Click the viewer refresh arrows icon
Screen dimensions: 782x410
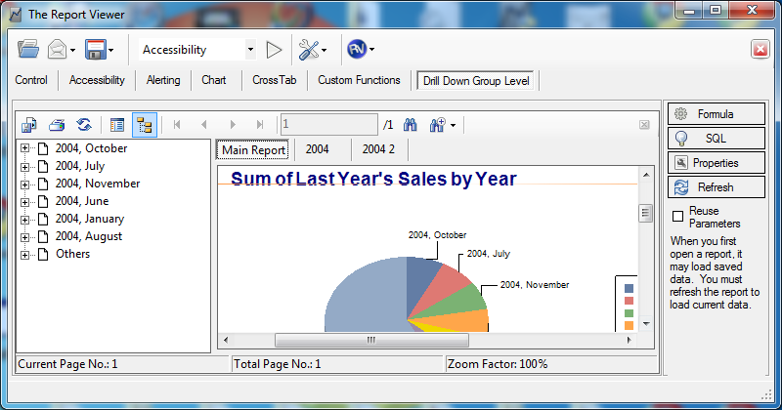[84, 125]
